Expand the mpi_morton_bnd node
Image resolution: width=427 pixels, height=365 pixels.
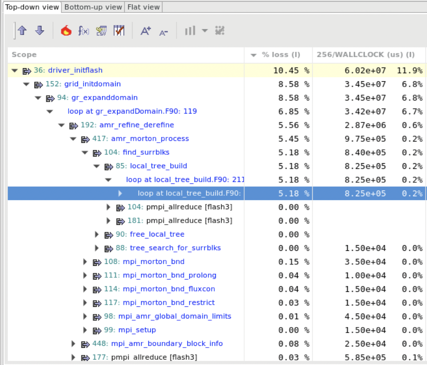[x=85, y=261]
